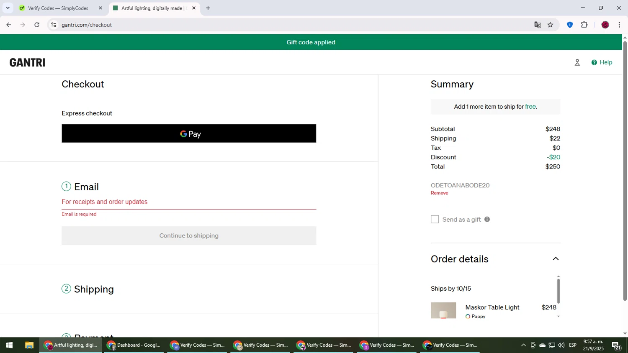Open the tab search dropdown

(x=8, y=8)
